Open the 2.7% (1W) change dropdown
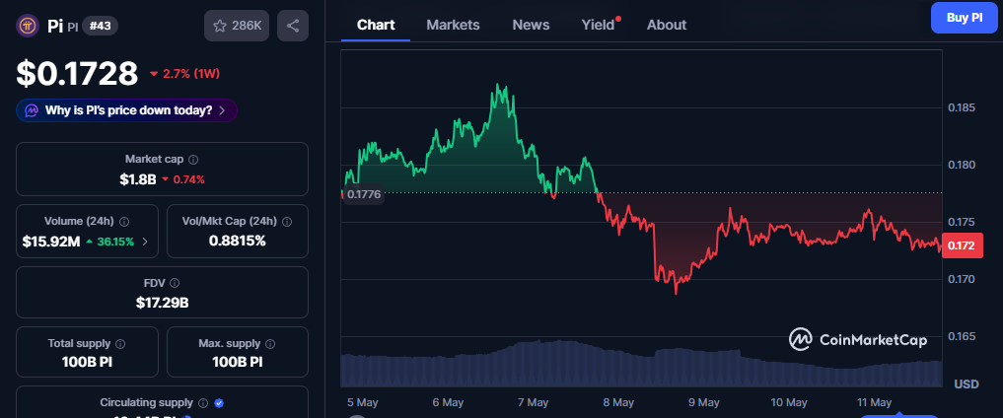 184,74
